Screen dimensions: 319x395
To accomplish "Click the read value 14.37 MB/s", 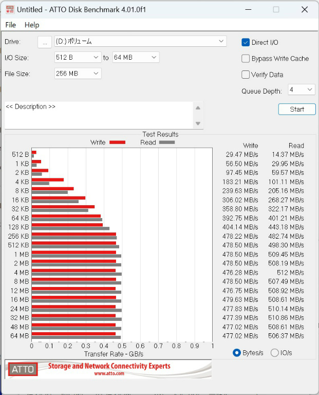I will coord(288,154).
